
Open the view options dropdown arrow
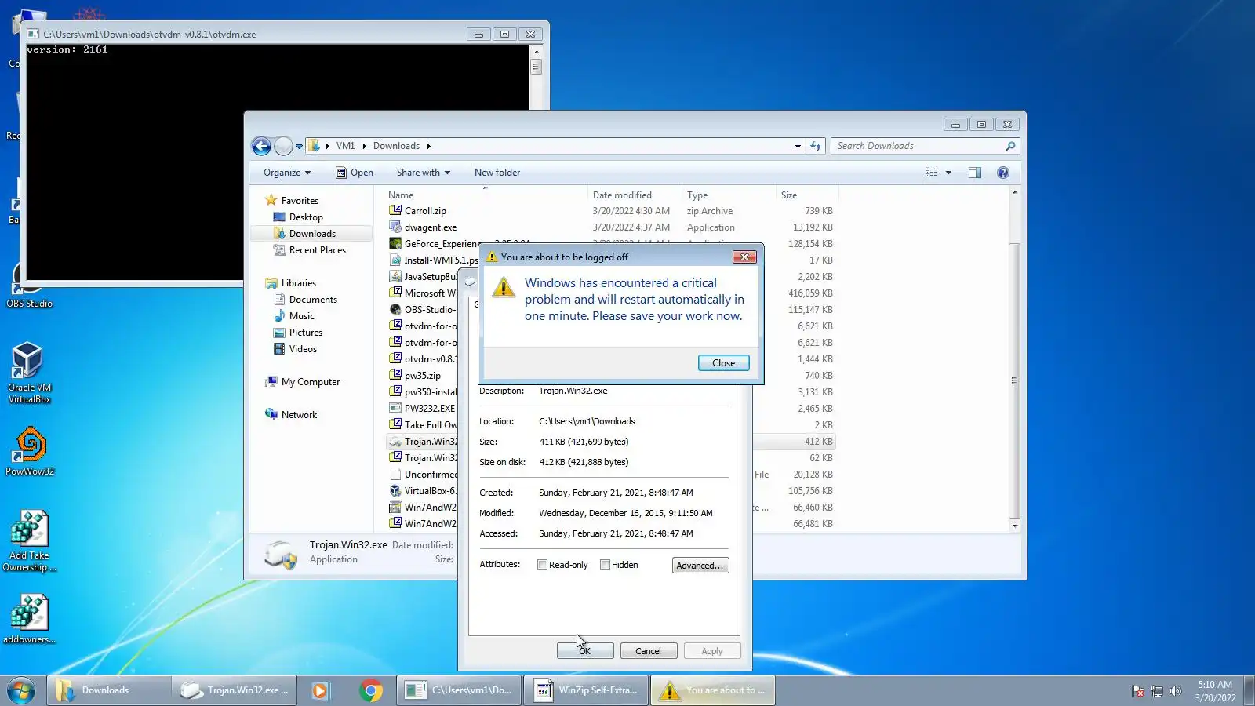click(948, 173)
